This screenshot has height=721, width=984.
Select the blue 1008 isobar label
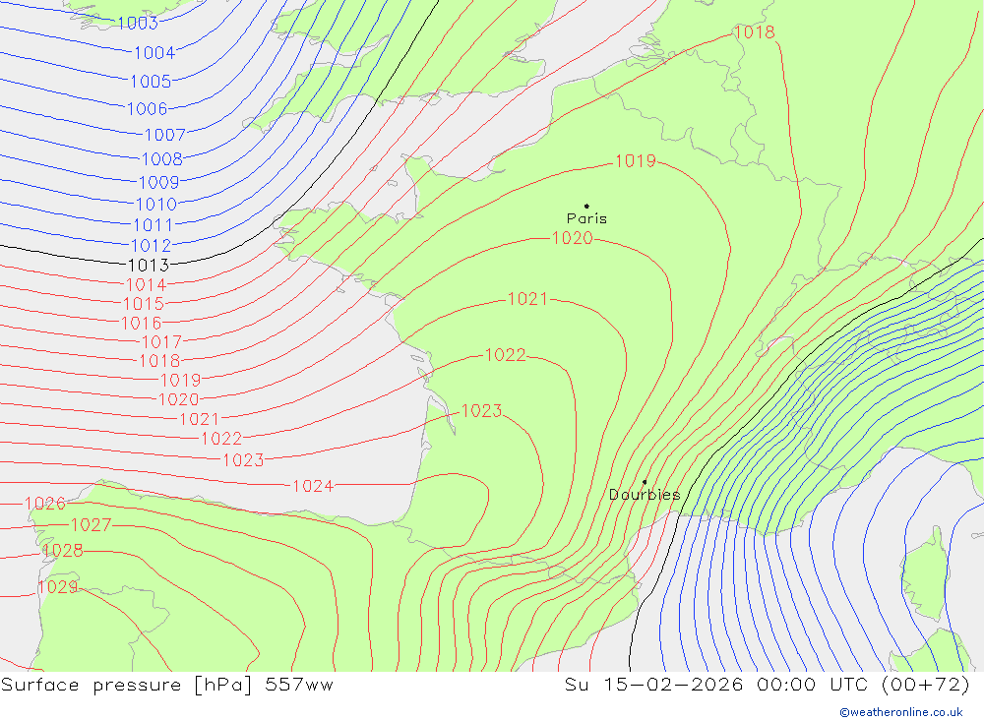(162, 159)
